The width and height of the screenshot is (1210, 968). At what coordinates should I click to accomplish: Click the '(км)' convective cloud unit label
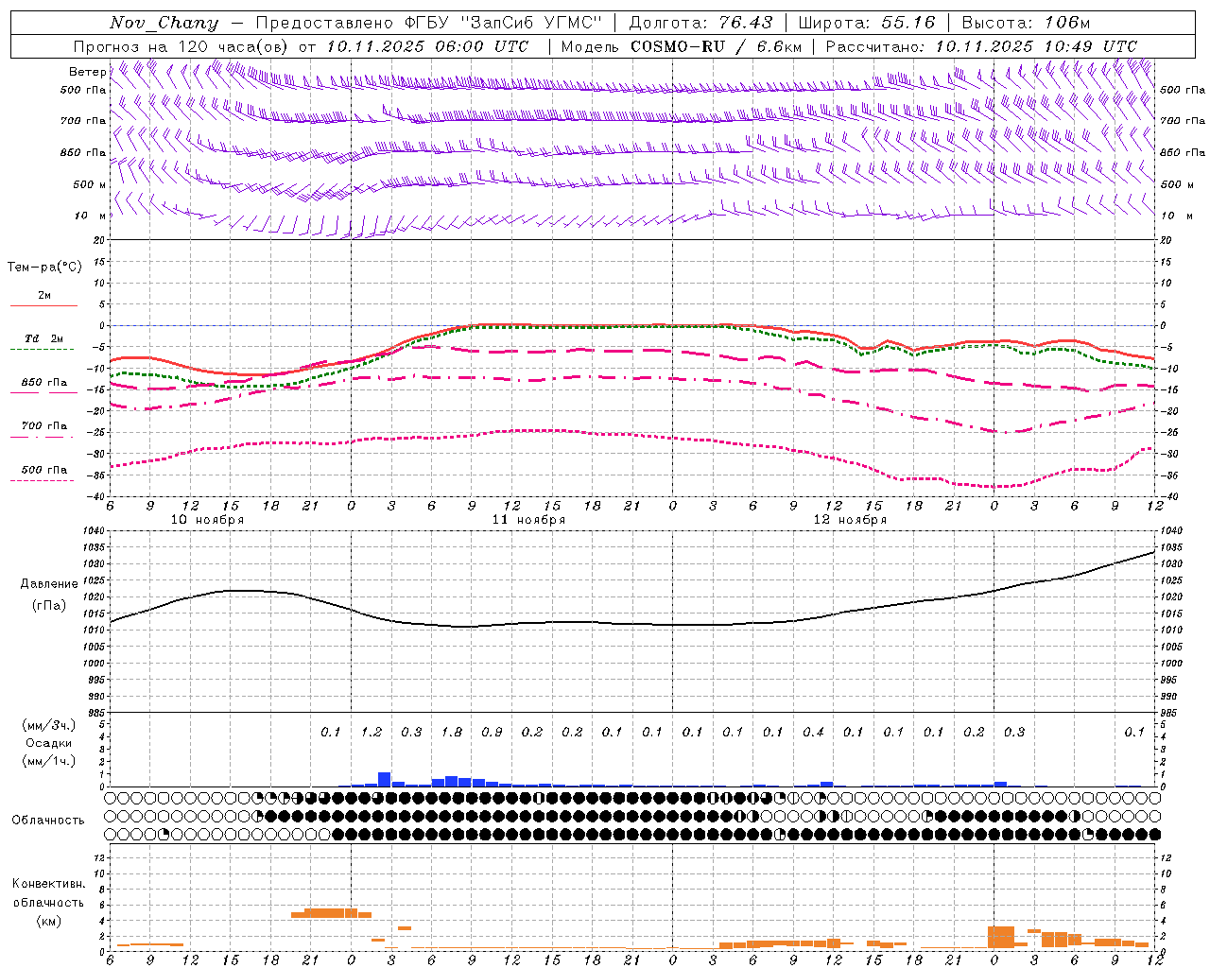[x=48, y=922]
